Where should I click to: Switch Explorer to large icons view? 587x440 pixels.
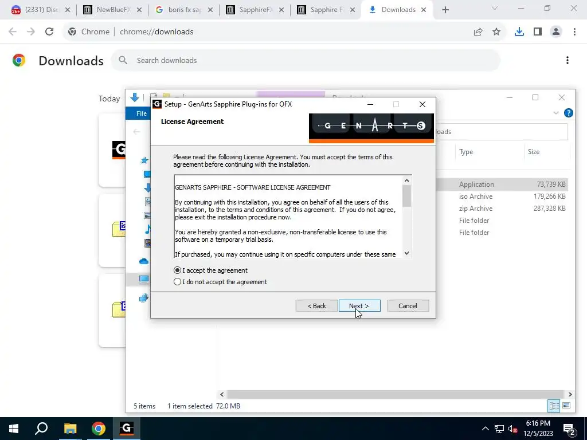tap(566, 406)
